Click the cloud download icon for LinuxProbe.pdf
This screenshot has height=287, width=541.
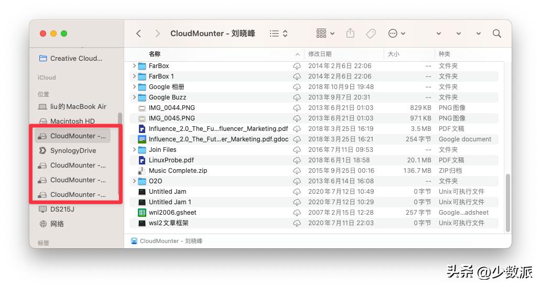(297, 160)
